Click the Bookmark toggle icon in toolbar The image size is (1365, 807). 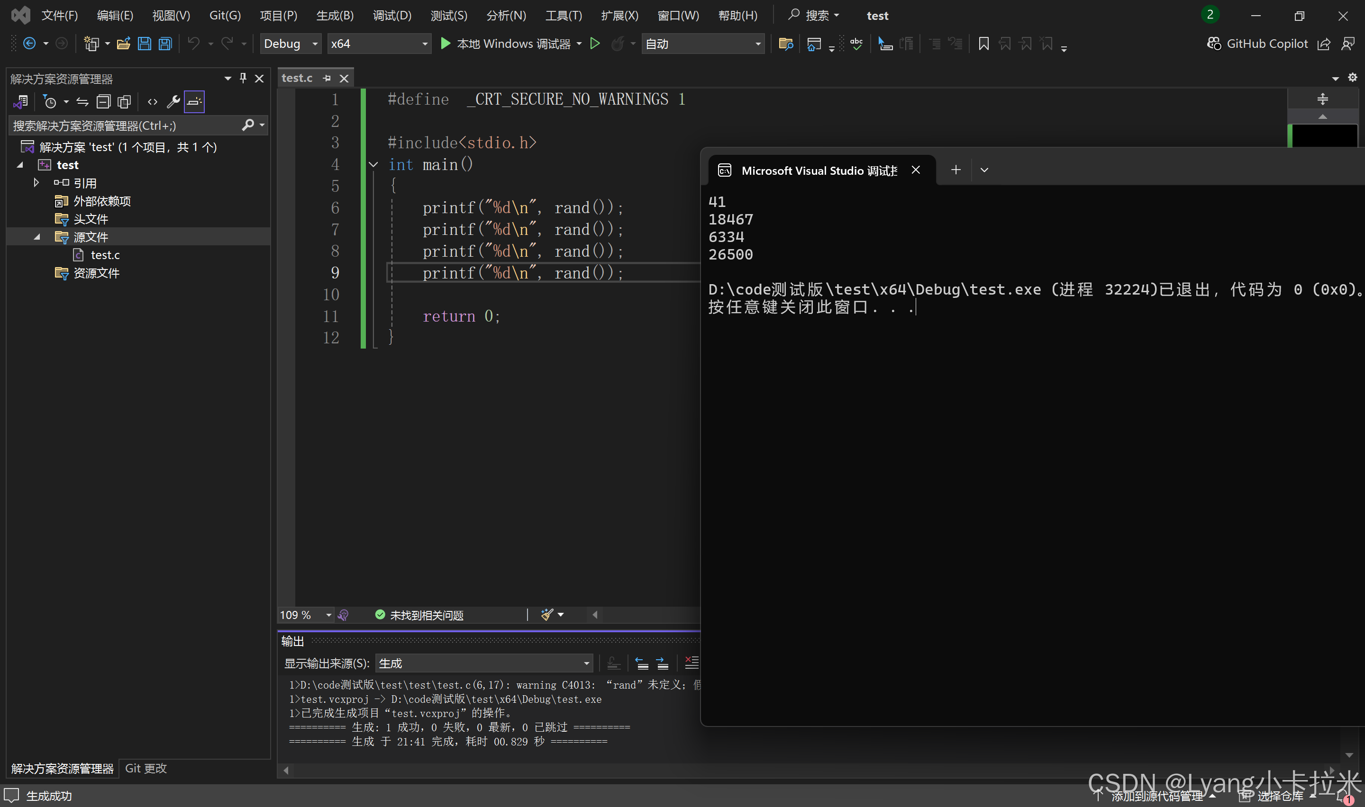(983, 44)
